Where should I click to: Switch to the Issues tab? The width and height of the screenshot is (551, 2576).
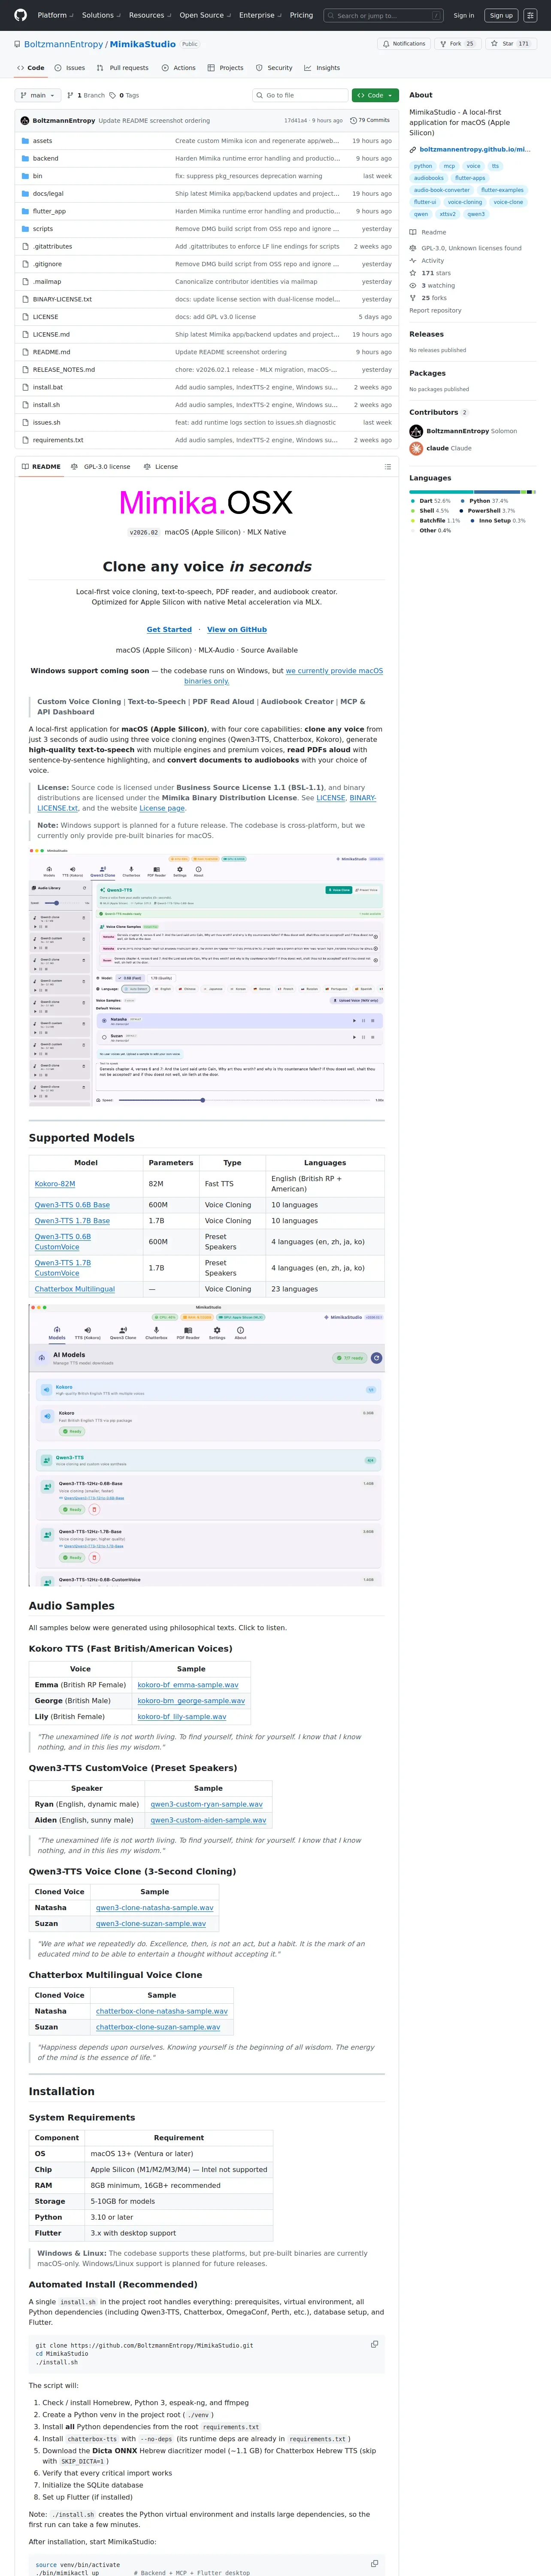pos(70,68)
